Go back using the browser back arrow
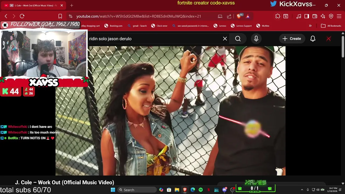 coord(6,16)
